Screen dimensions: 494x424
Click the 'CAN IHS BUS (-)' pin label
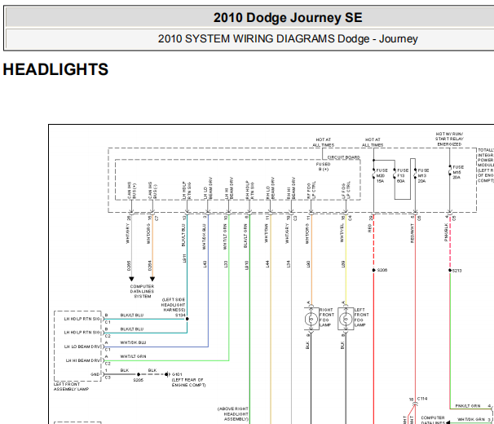pos(152,191)
